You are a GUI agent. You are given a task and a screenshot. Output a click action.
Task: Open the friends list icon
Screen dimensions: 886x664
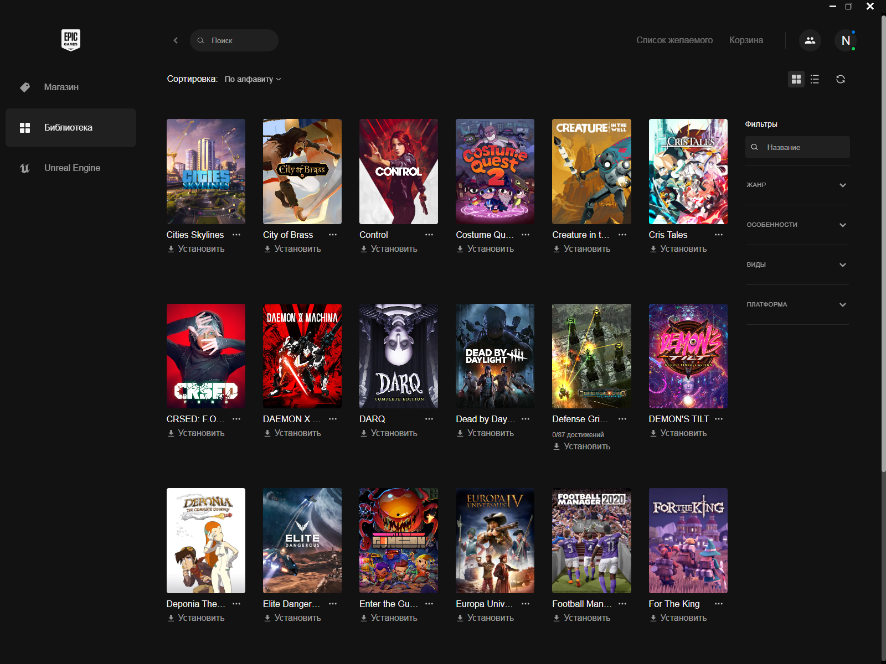810,40
